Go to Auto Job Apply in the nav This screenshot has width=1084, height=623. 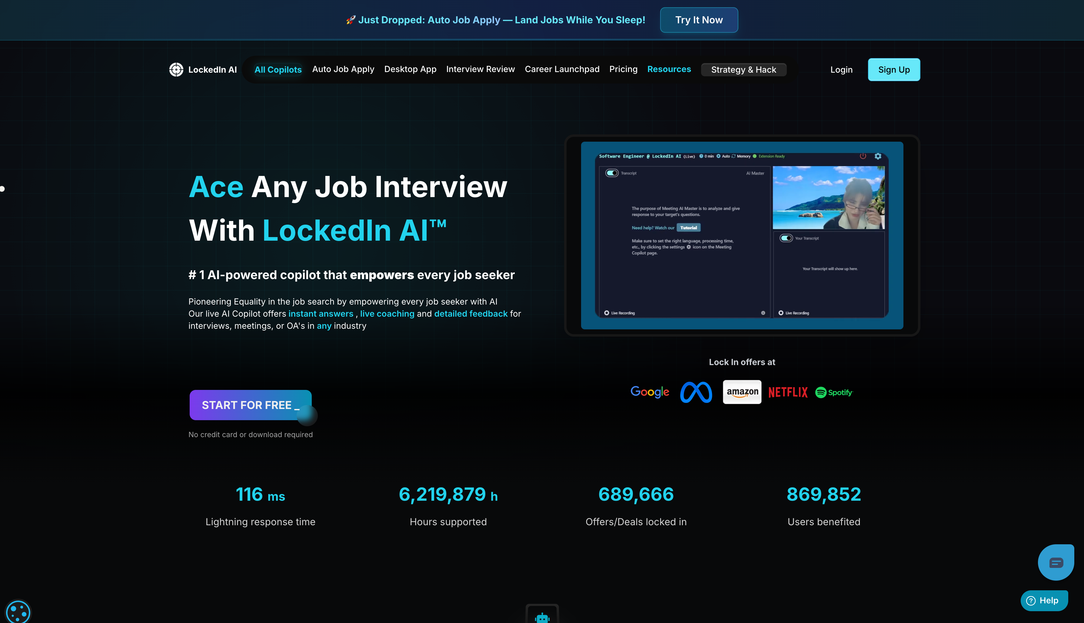[x=343, y=69]
